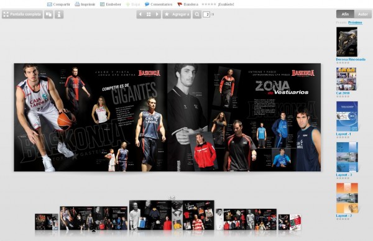
Task: Click the envelope icon beside Compartir
Action: (50, 4)
